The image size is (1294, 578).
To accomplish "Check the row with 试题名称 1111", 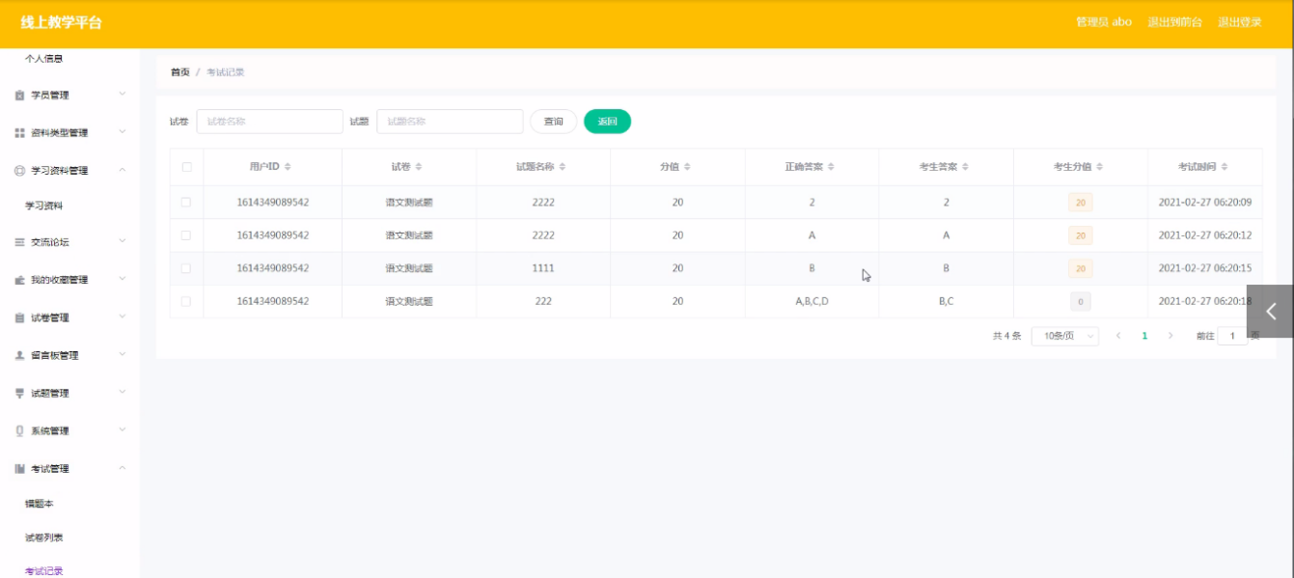I will pos(186,268).
